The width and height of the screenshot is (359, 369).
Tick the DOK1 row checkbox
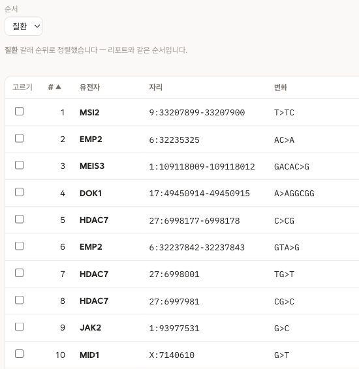20,192
